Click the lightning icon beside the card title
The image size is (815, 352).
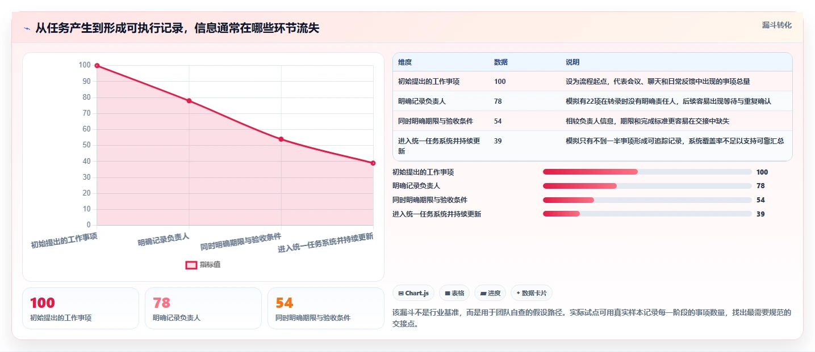point(27,28)
